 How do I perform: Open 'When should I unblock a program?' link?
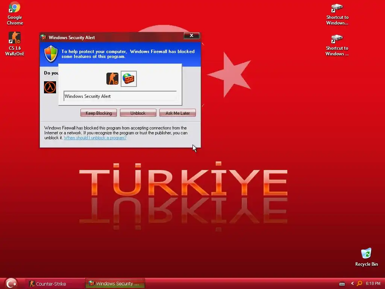pyautogui.click(x=95, y=138)
